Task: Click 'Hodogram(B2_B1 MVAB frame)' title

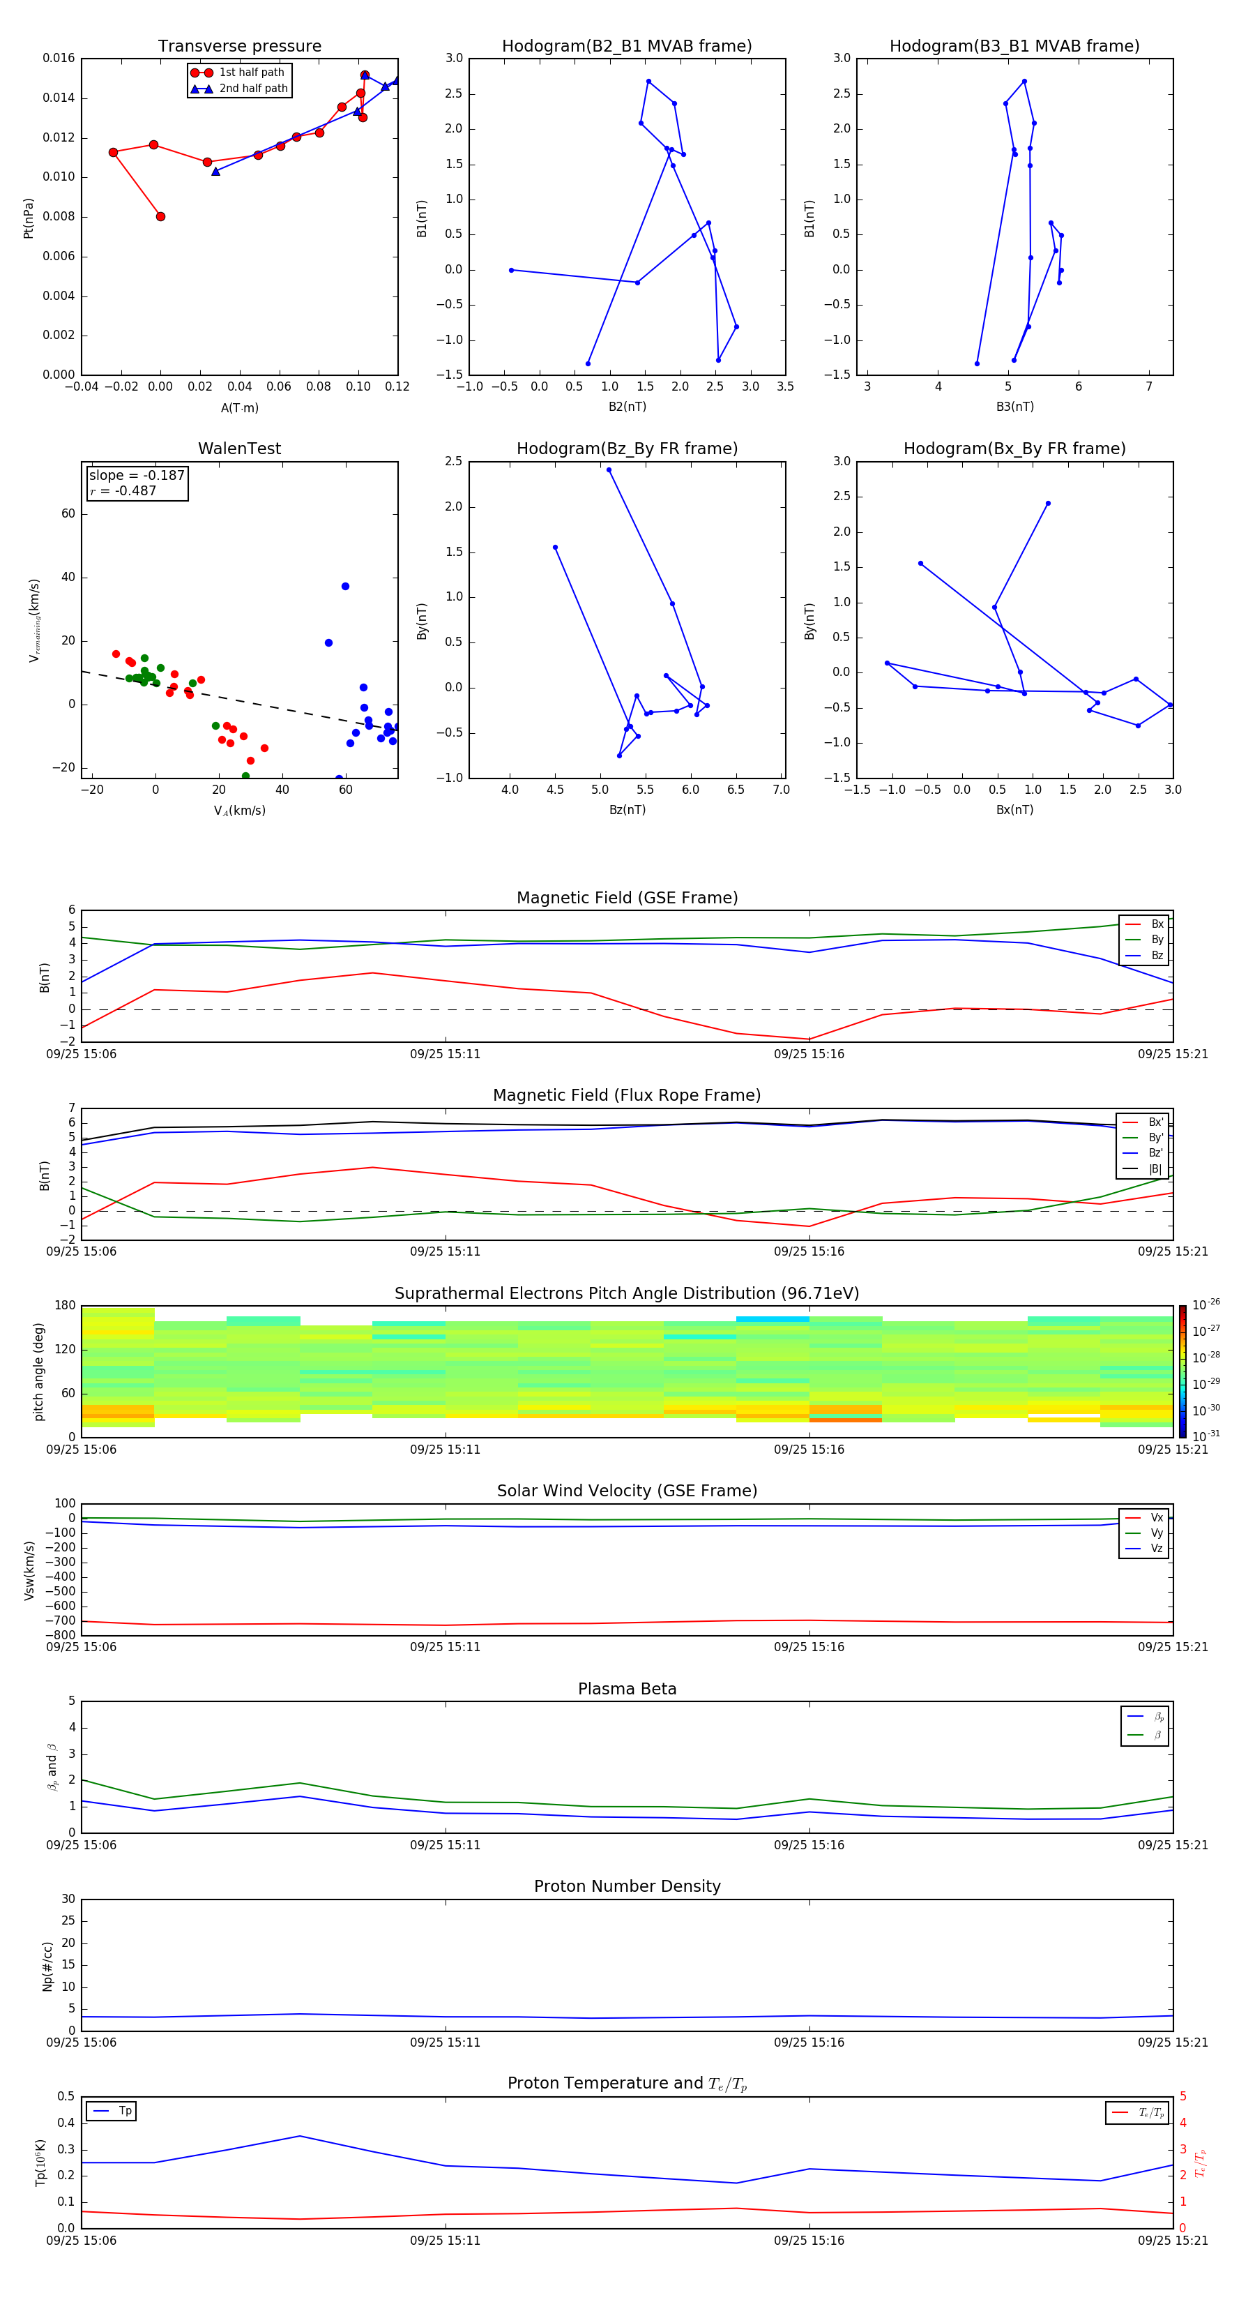Action: [627, 45]
